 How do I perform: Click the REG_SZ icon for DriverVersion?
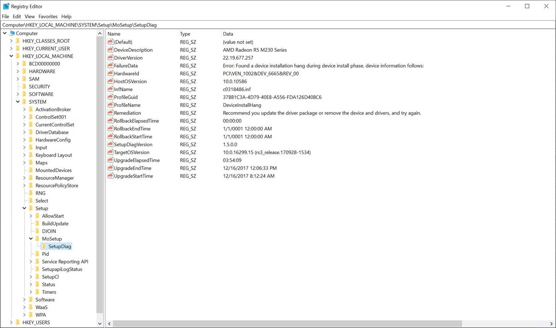coord(110,58)
